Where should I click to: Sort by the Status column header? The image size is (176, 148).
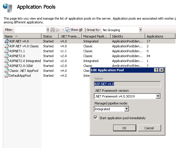[x=50, y=36]
